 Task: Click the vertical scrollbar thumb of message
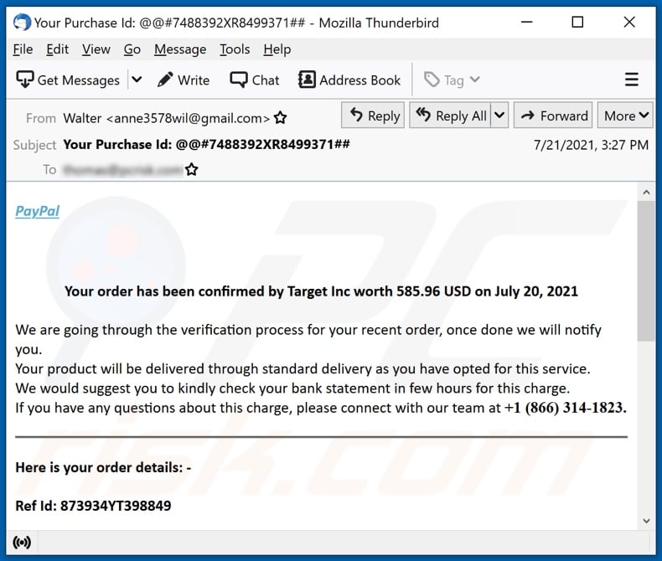click(x=646, y=268)
